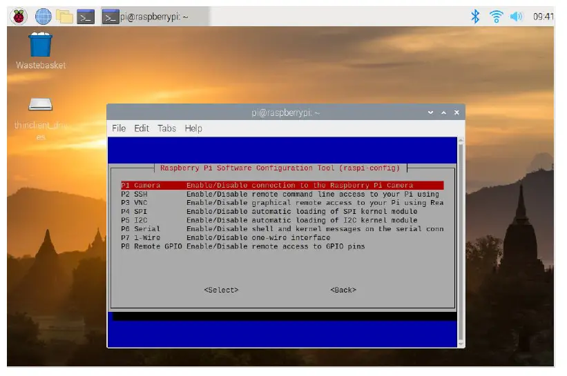The image size is (567, 376).
Task: Select the P6 Serial option
Action: pos(282,228)
